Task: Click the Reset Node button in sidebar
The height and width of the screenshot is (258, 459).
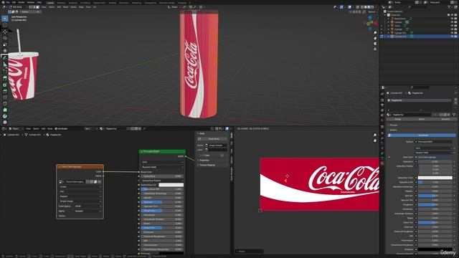Action: 213,139
